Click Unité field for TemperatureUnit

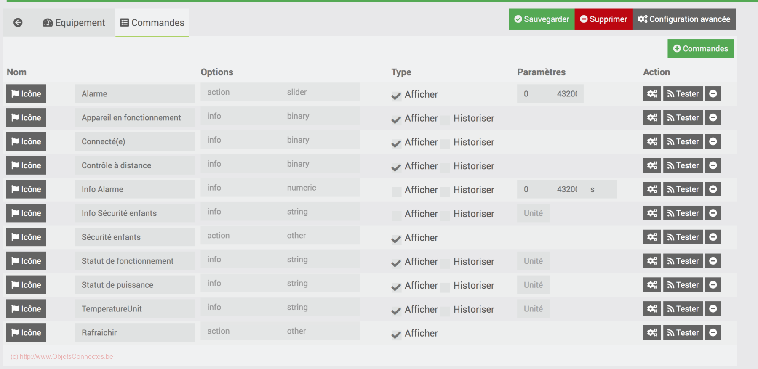[x=534, y=309]
